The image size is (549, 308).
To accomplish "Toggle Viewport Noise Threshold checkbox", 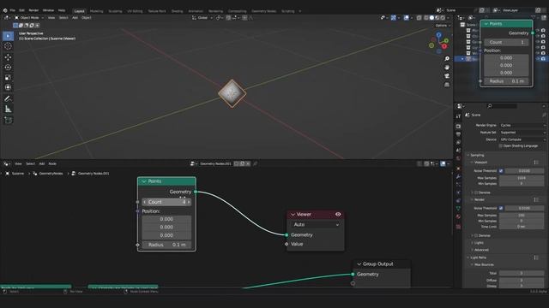I will coord(501,171).
